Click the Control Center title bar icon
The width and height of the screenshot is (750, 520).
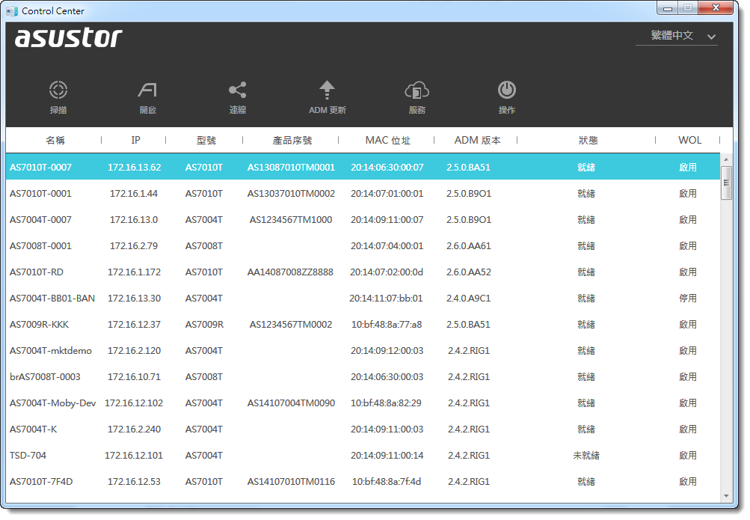pyautogui.click(x=12, y=10)
